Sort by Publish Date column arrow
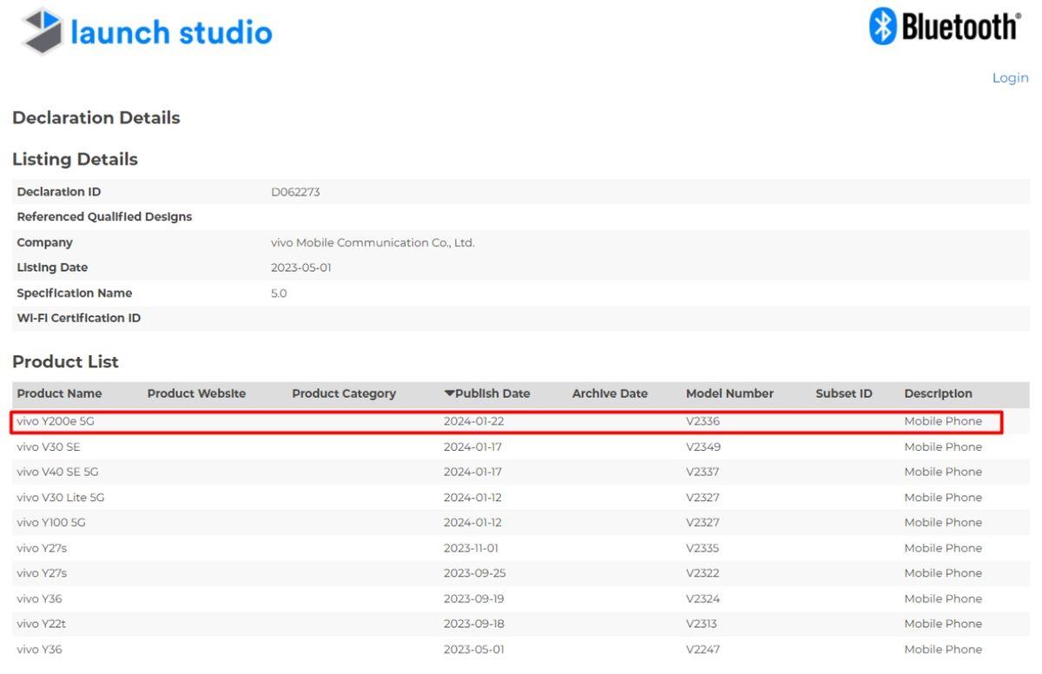Screen dimensions: 1042x674 click(449, 393)
